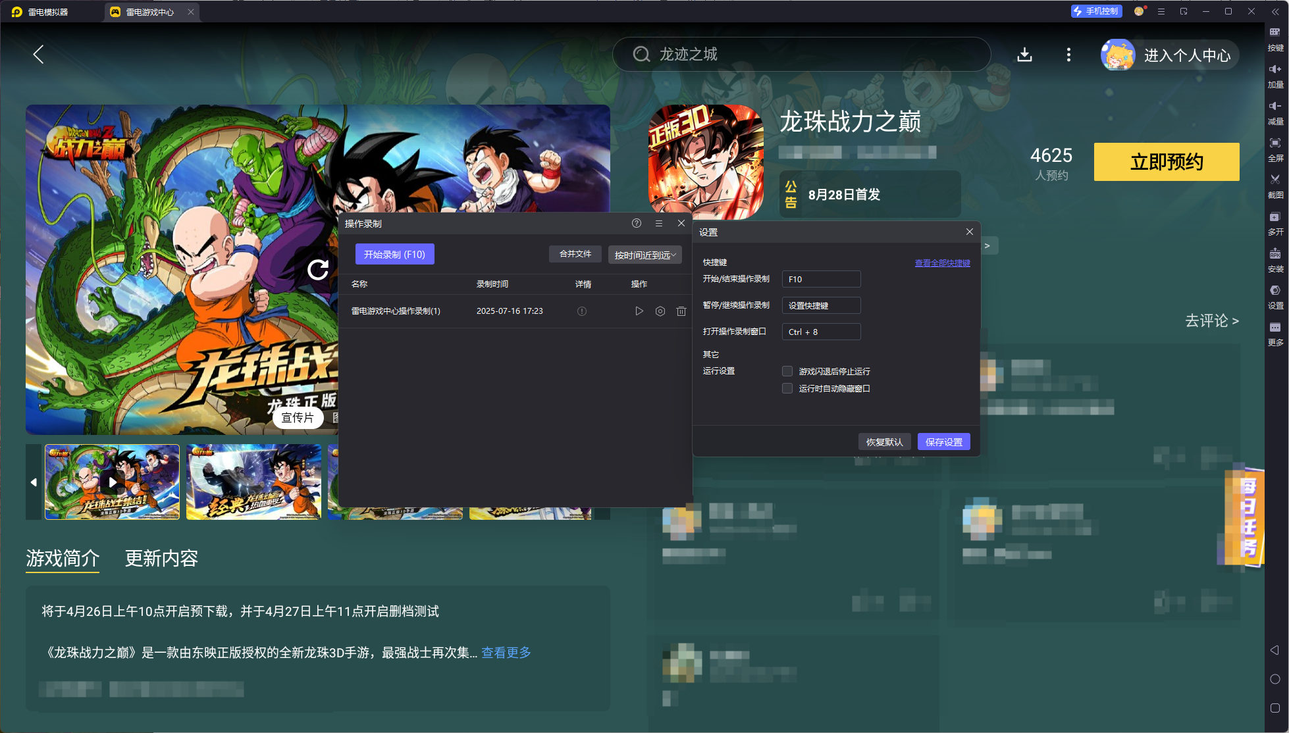This screenshot has width=1289, height=733.
Task: Select the 游戏简介 tab
Action: tap(63, 559)
